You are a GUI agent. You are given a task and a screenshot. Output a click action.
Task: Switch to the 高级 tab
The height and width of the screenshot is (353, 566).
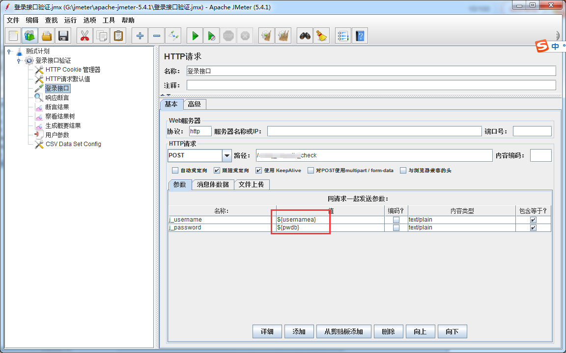pyautogui.click(x=194, y=104)
